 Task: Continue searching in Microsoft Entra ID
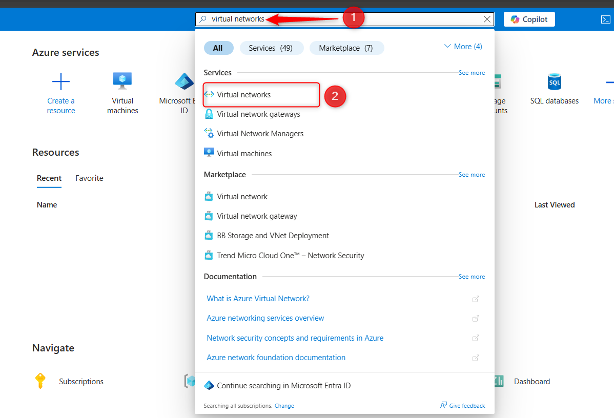tap(283, 386)
